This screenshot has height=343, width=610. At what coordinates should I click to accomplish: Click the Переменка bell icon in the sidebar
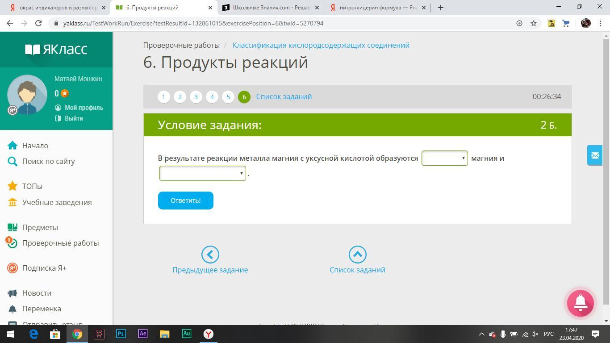click(x=13, y=309)
